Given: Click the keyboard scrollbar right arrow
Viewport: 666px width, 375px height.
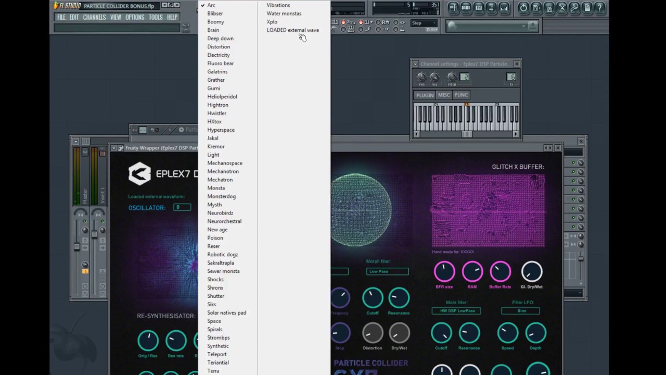Looking at the screenshot, I should click(x=516, y=134).
